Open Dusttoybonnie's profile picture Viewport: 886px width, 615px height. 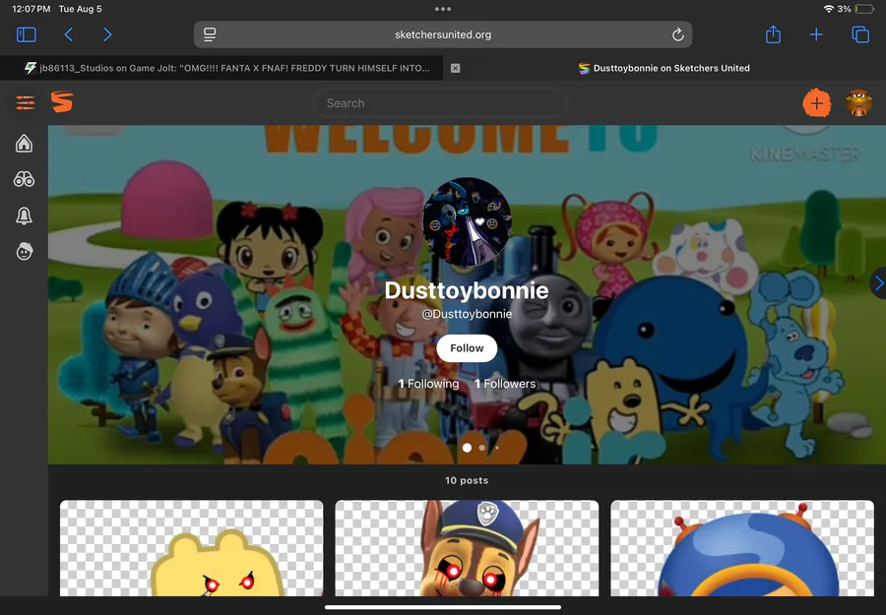pyautogui.click(x=467, y=222)
